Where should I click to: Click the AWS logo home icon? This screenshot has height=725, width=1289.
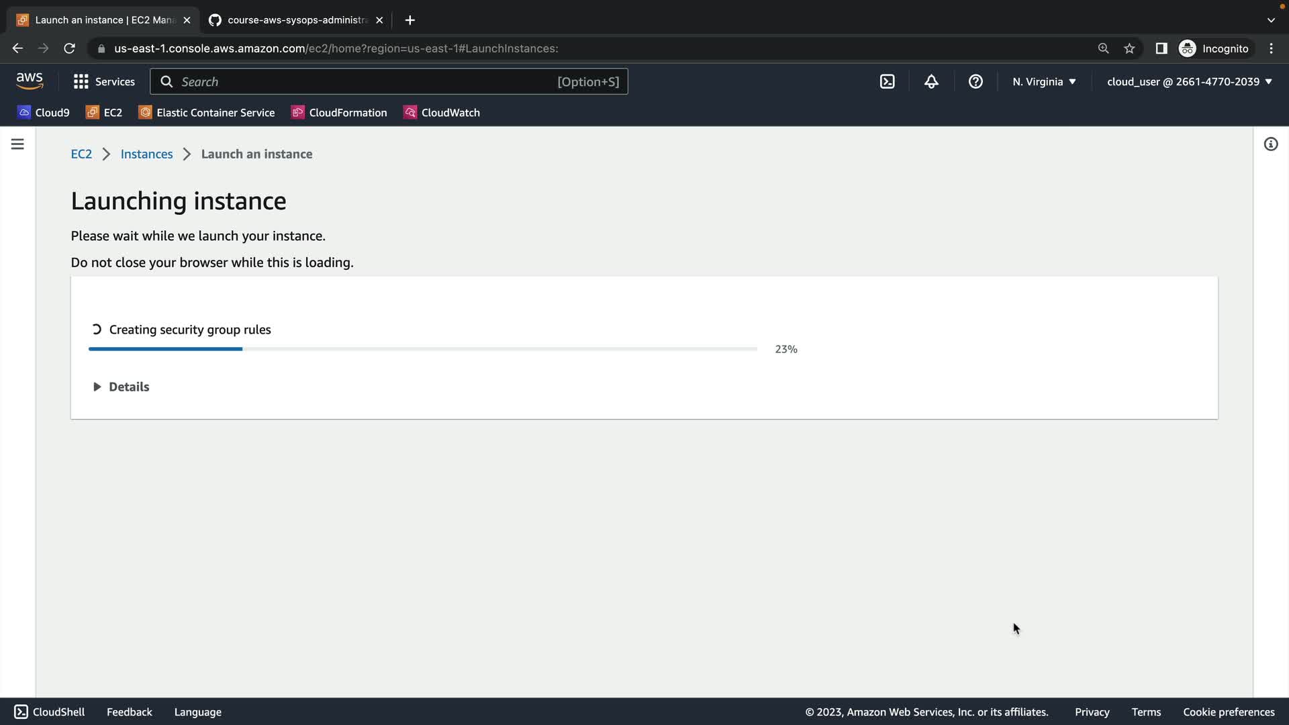[x=30, y=81]
